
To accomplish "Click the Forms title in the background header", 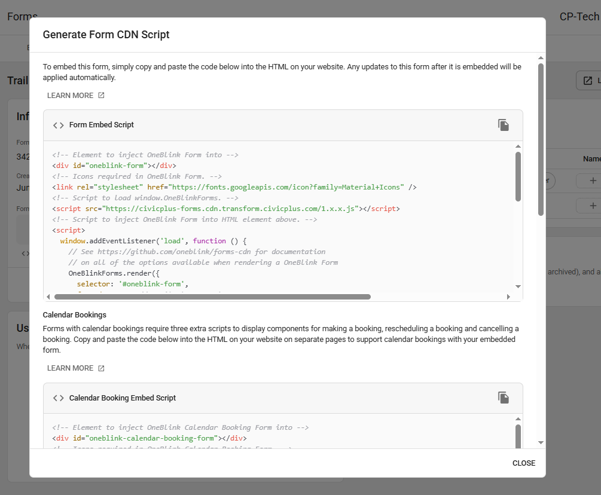I will (22, 17).
